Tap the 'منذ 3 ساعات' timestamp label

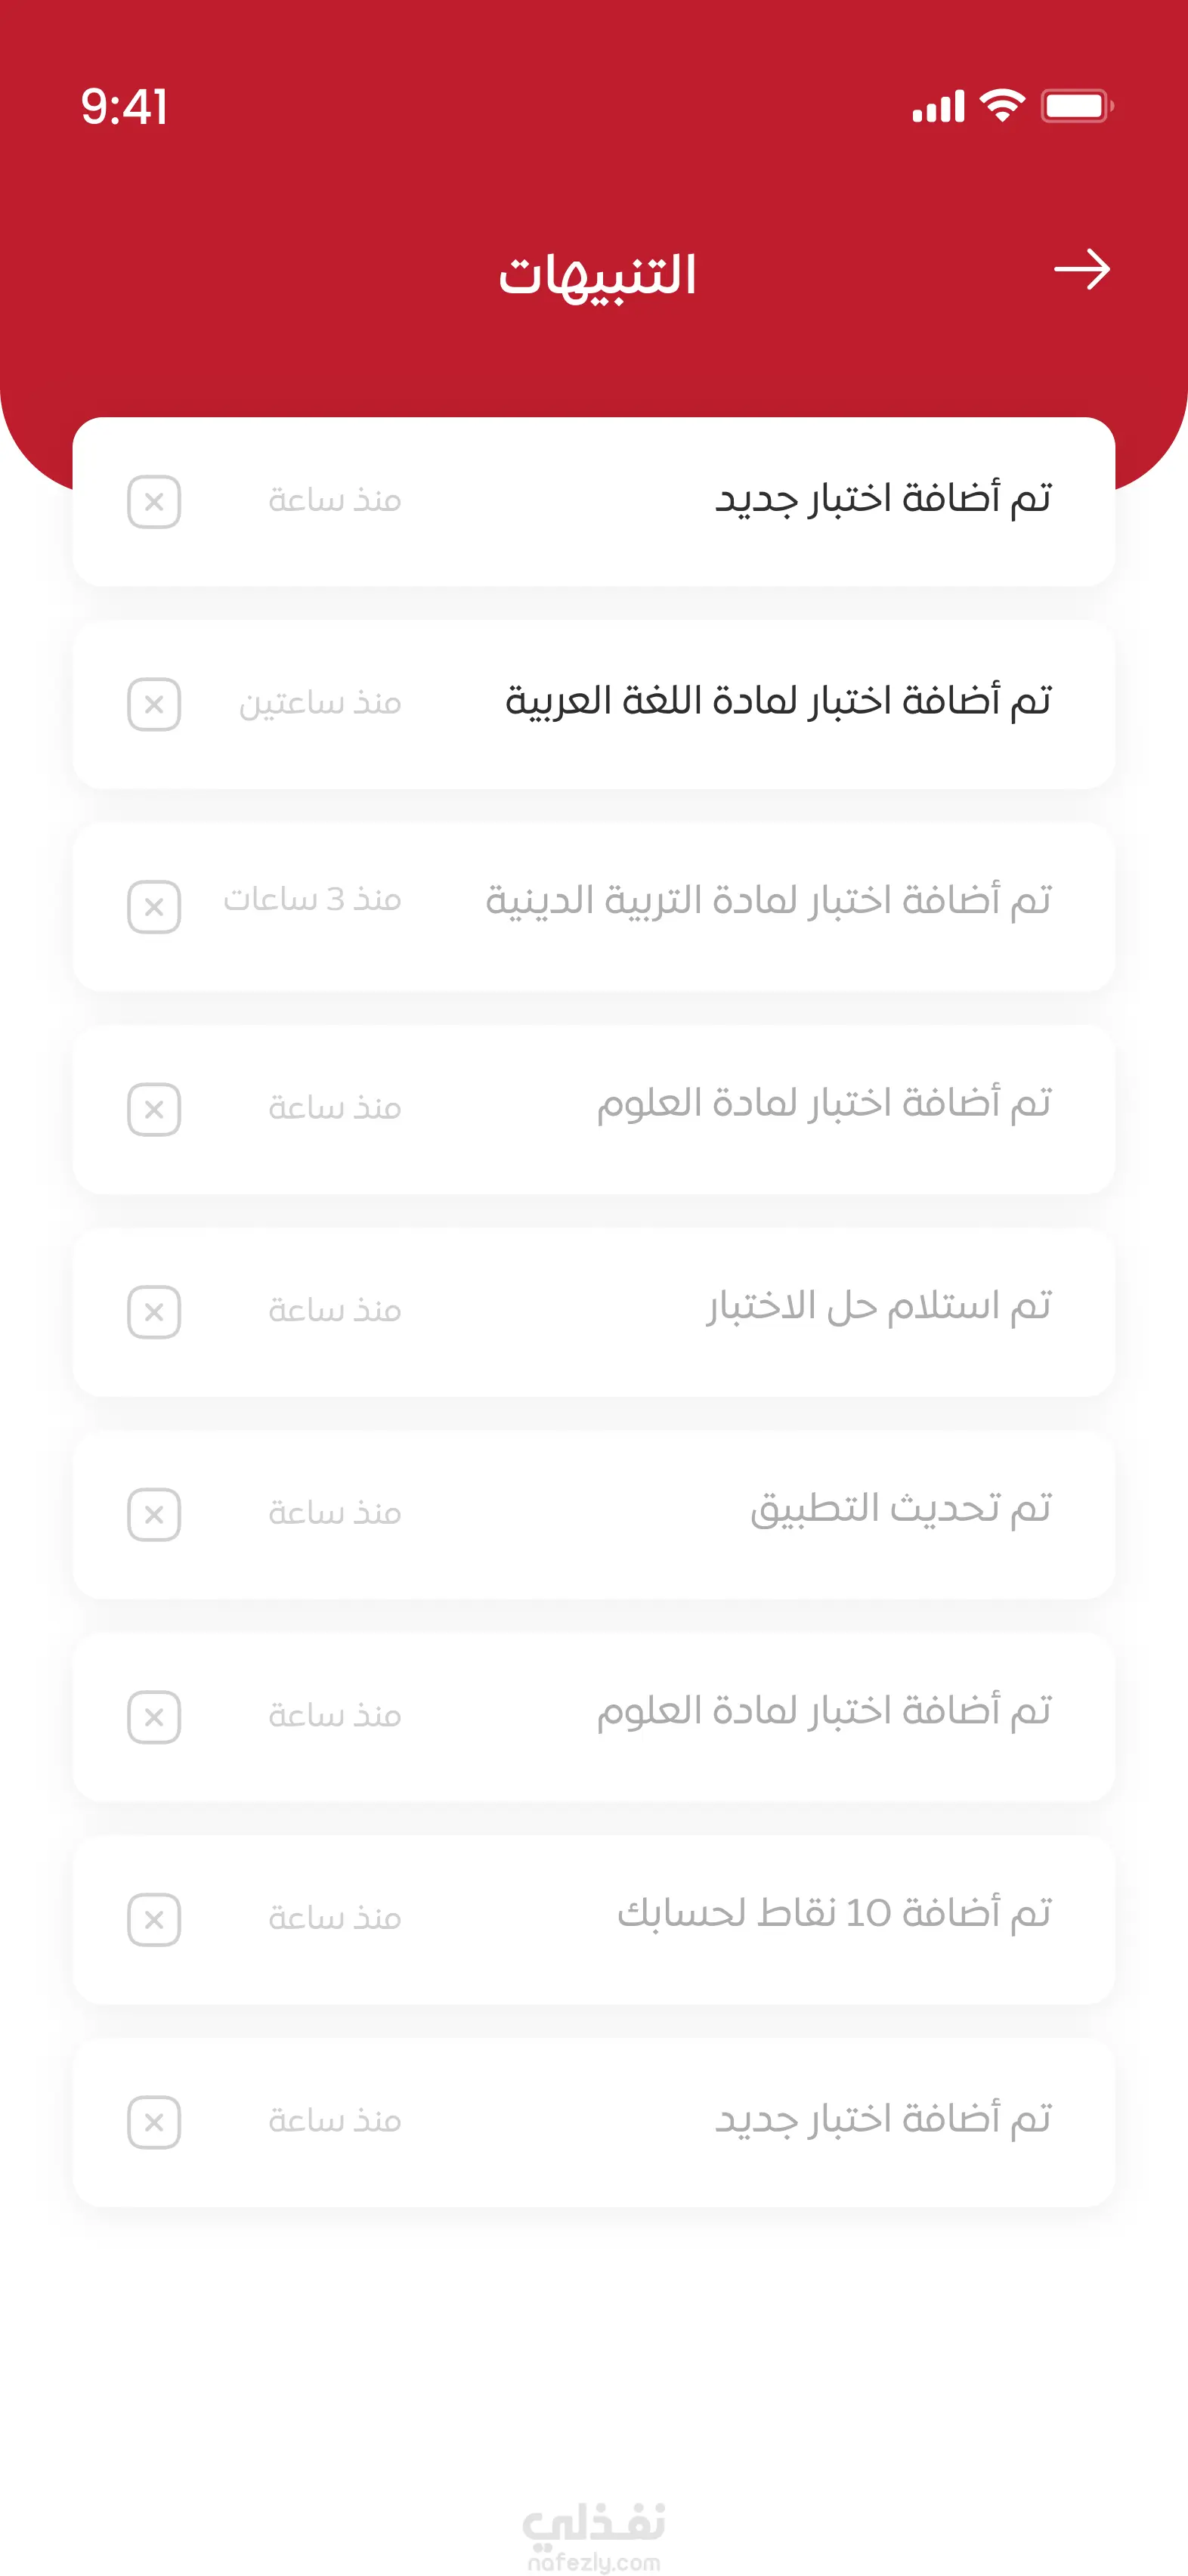point(312,900)
